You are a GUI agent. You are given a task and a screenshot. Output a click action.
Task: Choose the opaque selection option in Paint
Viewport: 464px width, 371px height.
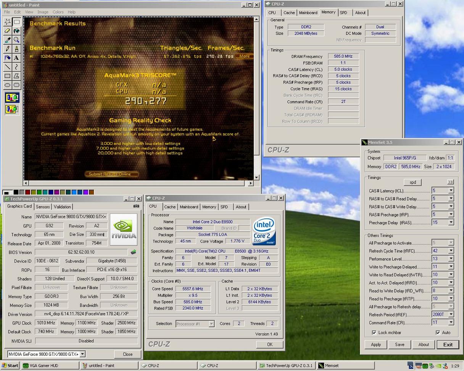(x=12, y=98)
